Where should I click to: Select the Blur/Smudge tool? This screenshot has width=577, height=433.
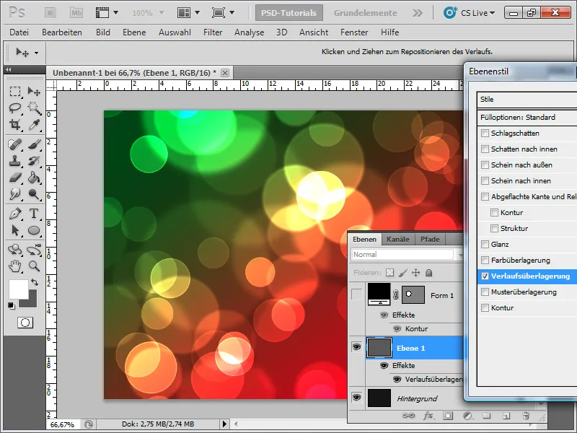pyautogui.click(x=14, y=194)
